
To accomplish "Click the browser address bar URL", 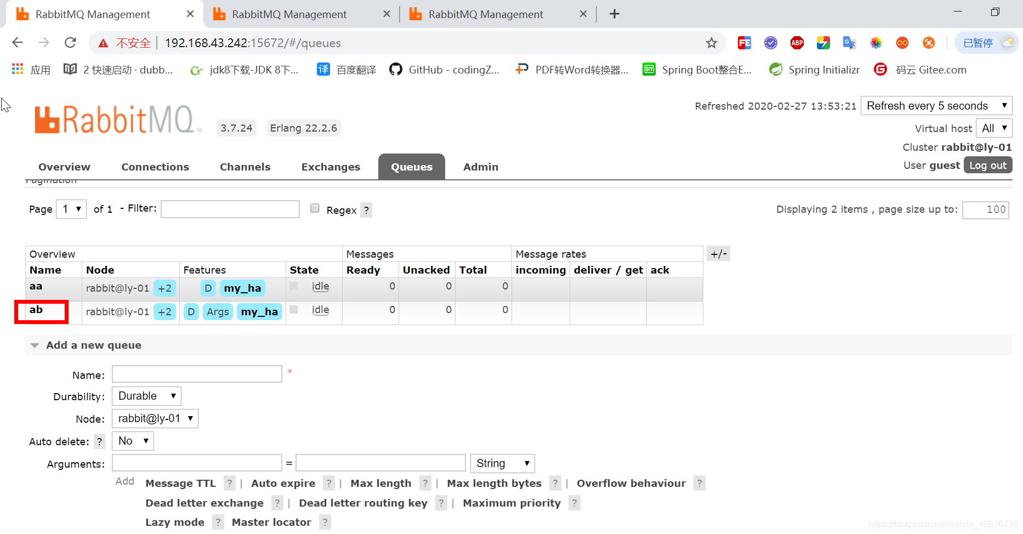I will (253, 43).
